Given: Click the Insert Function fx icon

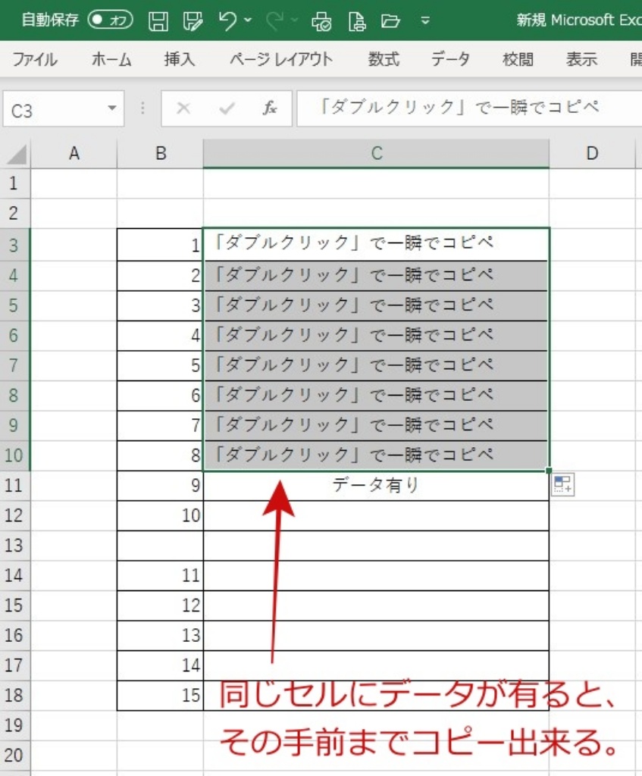Looking at the screenshot, I should (270, 108).
